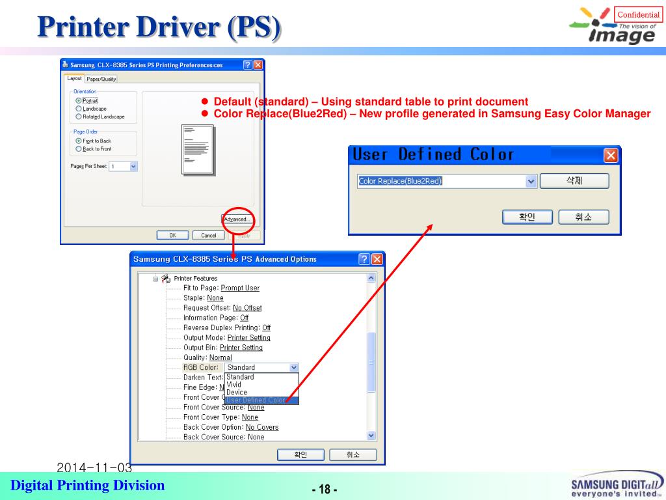Click the Printer Features label

(195, 279)
